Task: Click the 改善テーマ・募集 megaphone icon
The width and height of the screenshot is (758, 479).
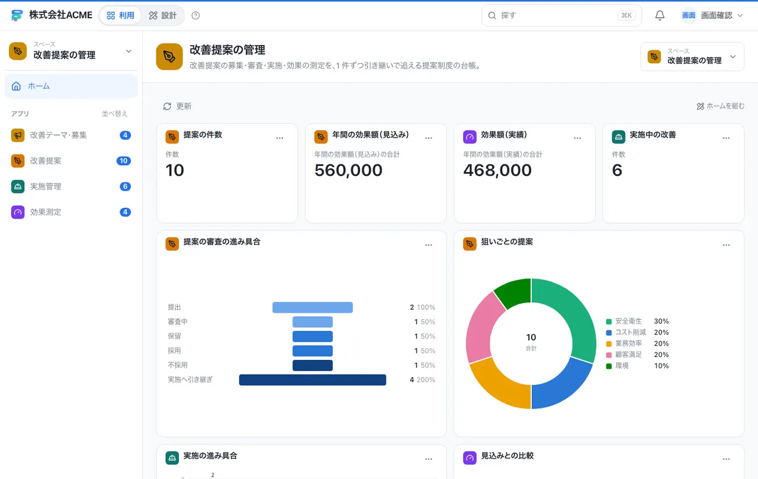Action: [x=18, y=135]
